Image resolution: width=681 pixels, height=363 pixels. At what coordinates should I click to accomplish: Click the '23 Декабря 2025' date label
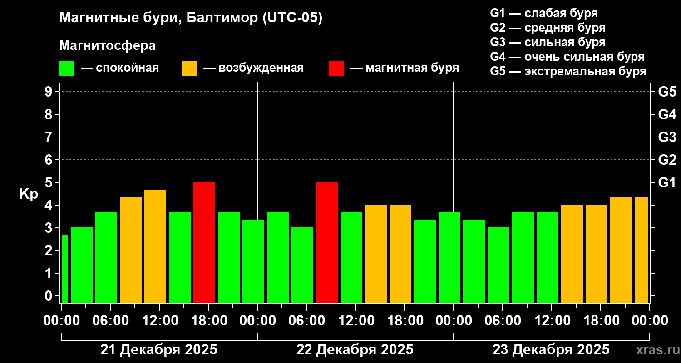tap(551, 350)
